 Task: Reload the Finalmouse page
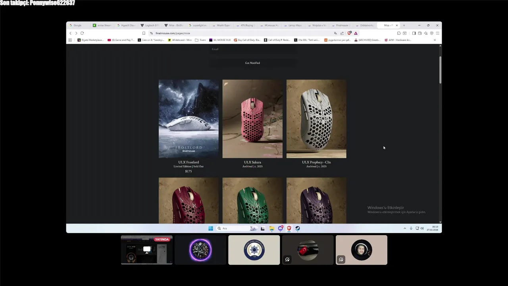82,33
